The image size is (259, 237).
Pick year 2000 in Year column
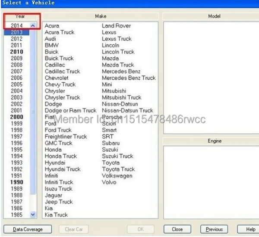[17, 117]
